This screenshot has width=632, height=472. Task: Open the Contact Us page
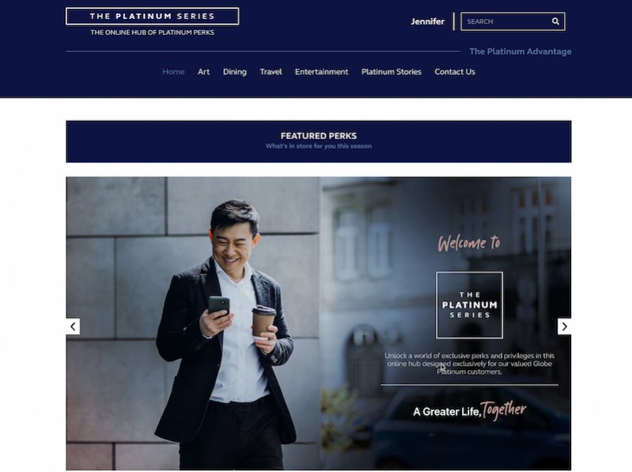(455, 72)
